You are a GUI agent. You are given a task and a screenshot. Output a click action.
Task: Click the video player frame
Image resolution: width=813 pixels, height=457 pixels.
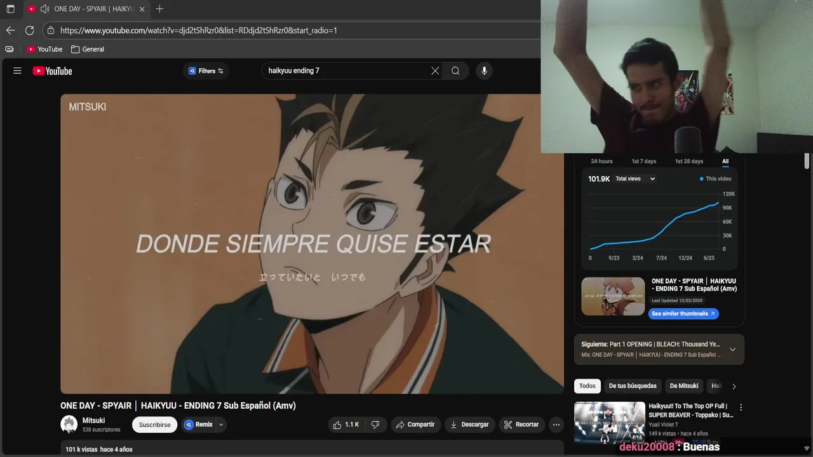coord(312,244)
